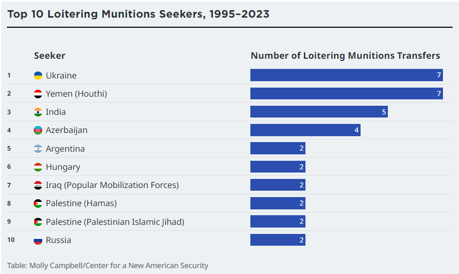Click the Palestine (Hamas) flag icon

pyautogui.click(x=38, y=203)
